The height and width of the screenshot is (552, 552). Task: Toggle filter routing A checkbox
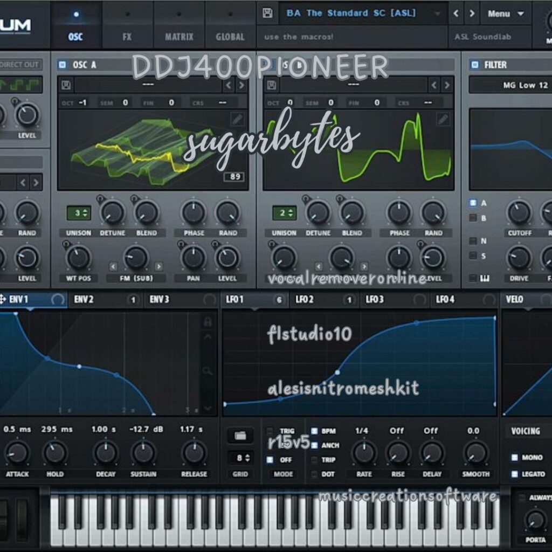coord(473,203)
